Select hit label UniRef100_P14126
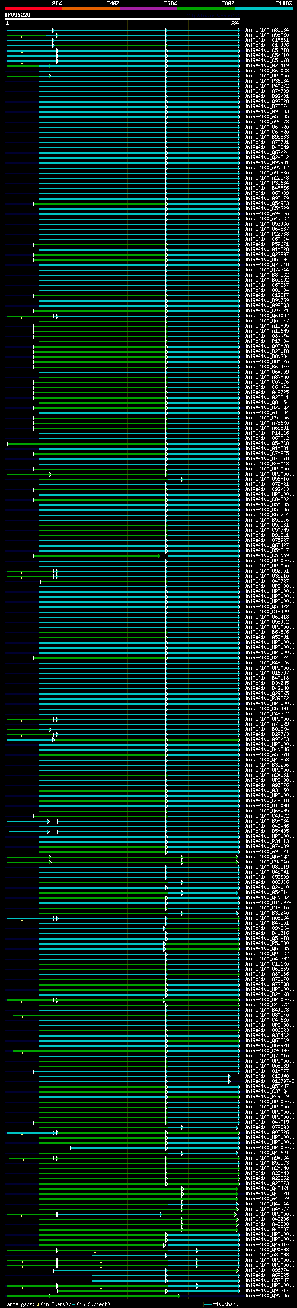The width and height of the screenshot is (297, 1308). coord(266,433)
